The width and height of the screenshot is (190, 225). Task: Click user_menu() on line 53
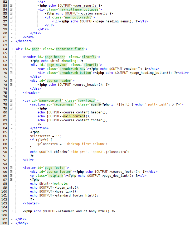point(85,6)
